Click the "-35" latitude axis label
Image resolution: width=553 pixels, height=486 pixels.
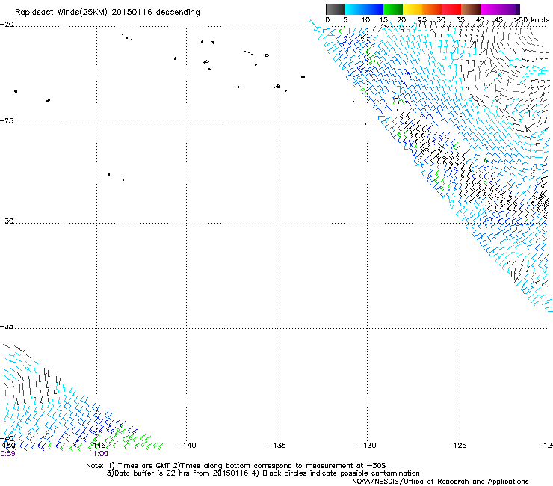point(7,327)
